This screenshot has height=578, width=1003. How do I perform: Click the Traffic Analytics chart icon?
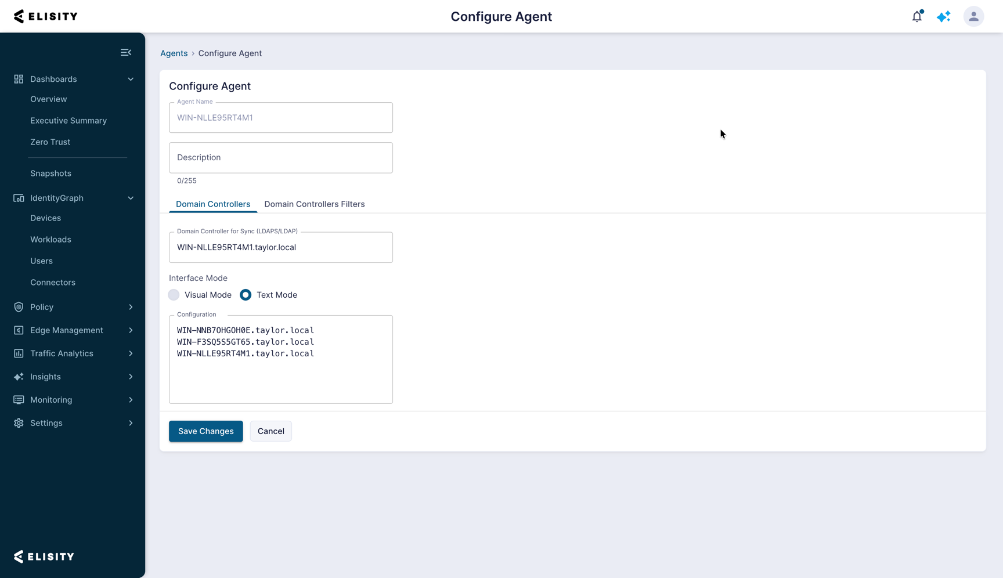(x=19, y=353)
